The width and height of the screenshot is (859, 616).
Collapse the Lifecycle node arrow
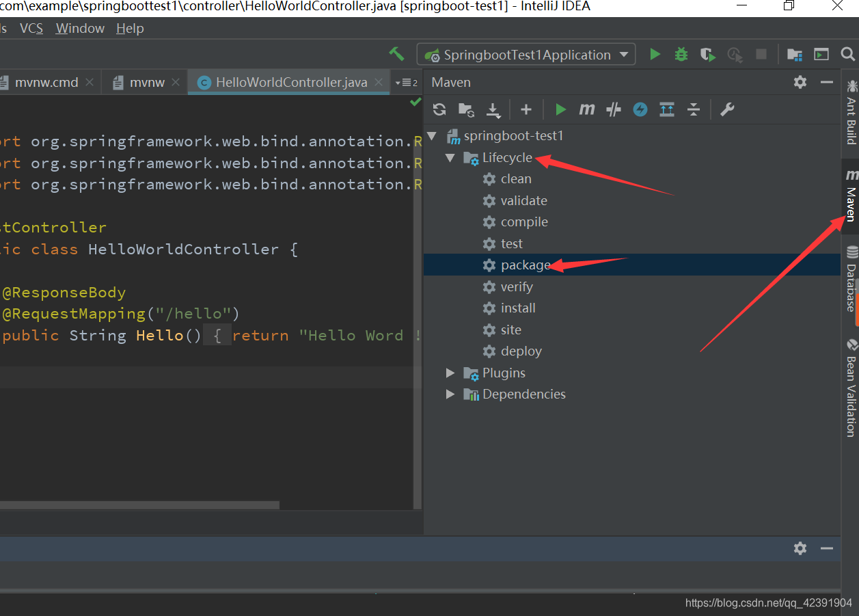pos(450,158)
